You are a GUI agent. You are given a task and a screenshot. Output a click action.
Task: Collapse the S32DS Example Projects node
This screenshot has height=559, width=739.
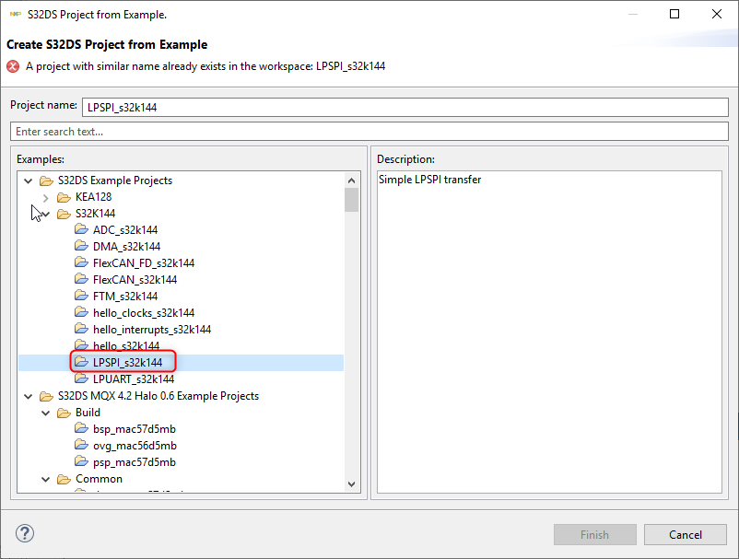[29, 181]
